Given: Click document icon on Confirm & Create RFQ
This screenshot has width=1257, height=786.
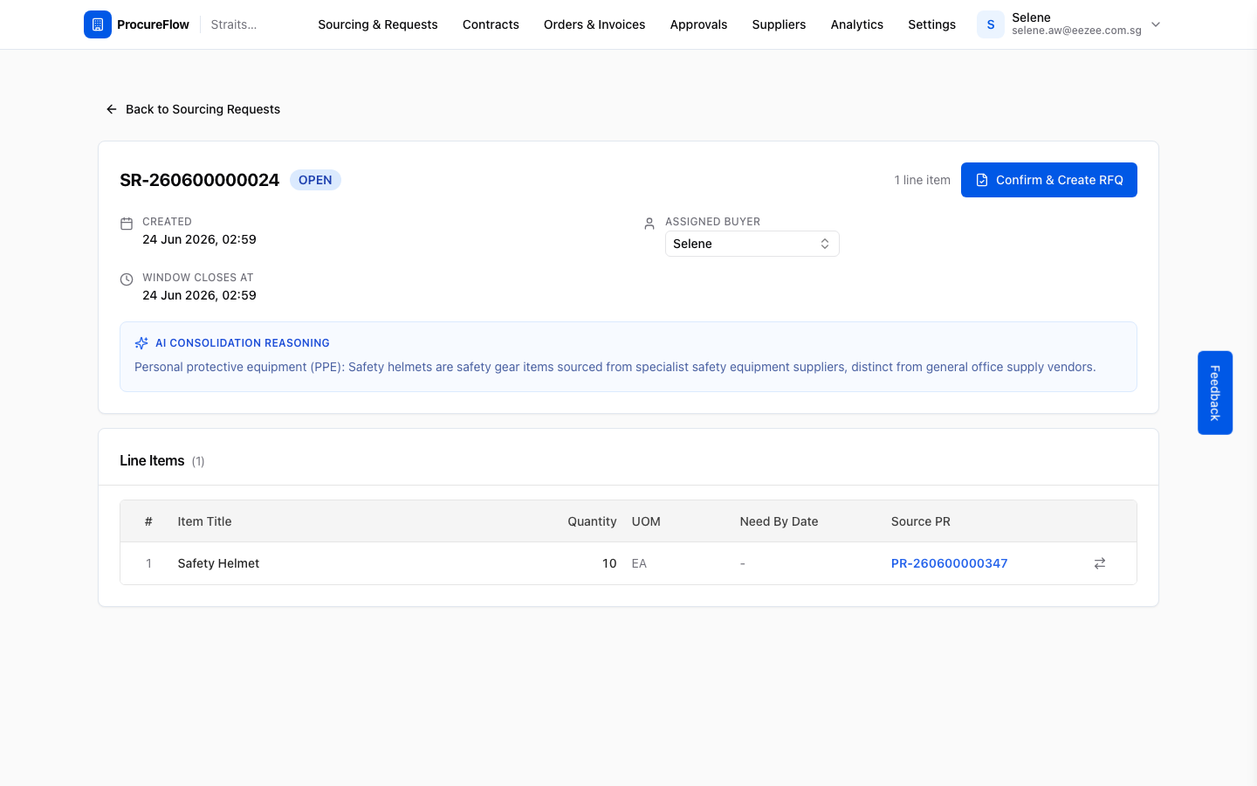Looking at the screenshot, I should pos(982,180).
